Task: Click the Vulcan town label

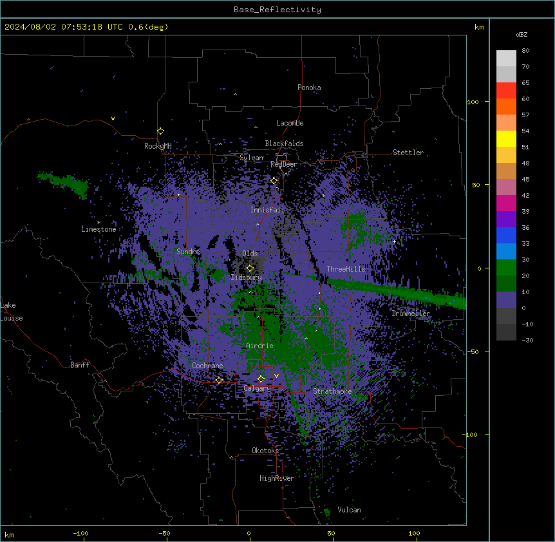Action: tap(350, 510)
